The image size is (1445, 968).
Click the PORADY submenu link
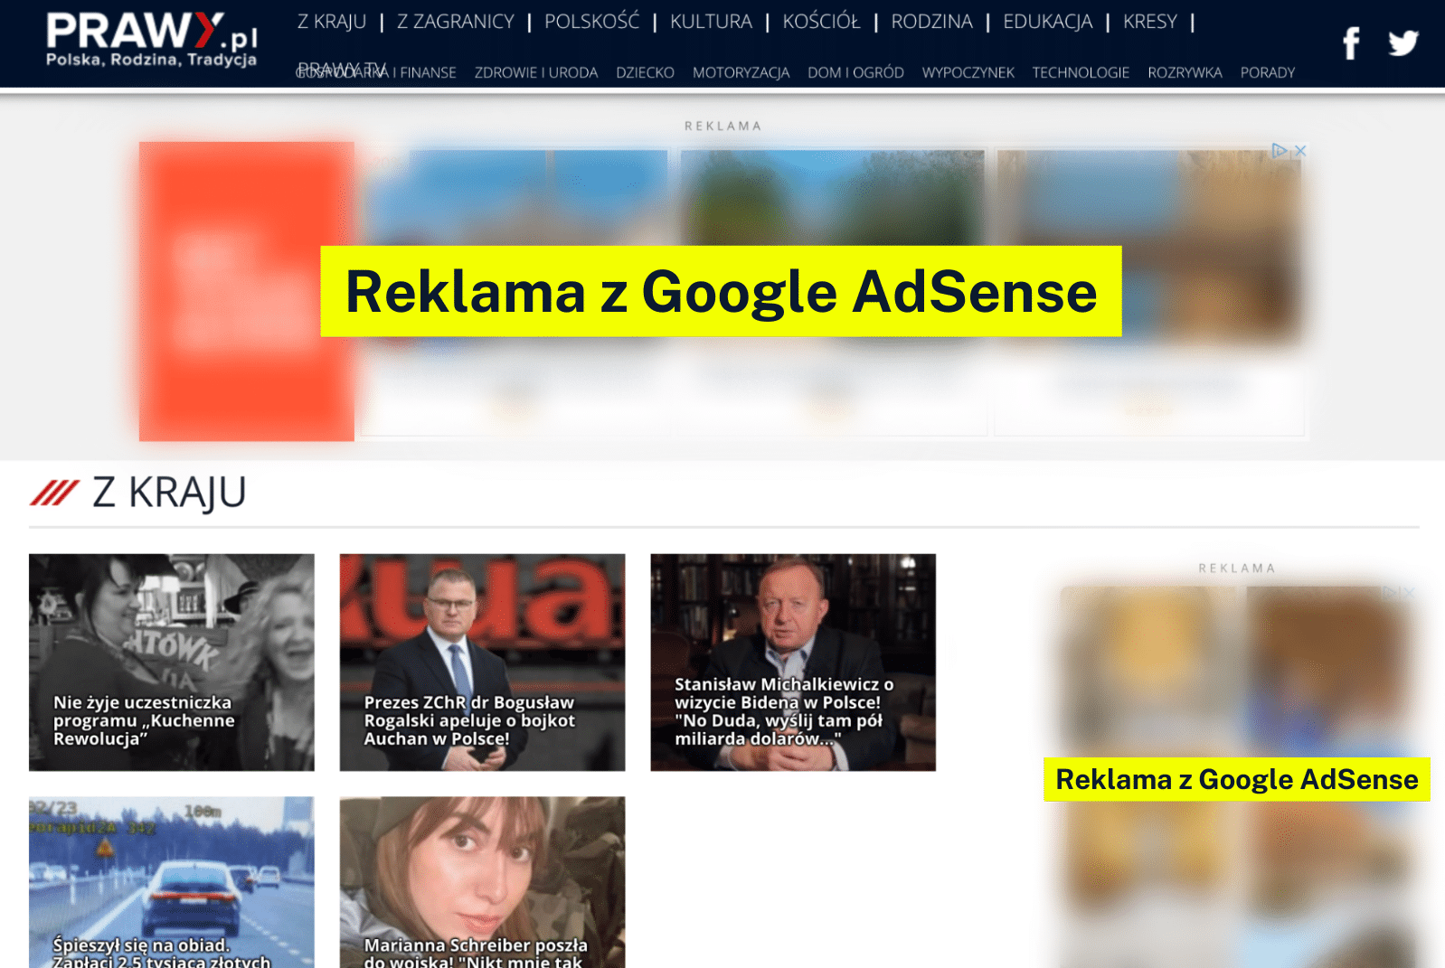[x=1267, y=72]
